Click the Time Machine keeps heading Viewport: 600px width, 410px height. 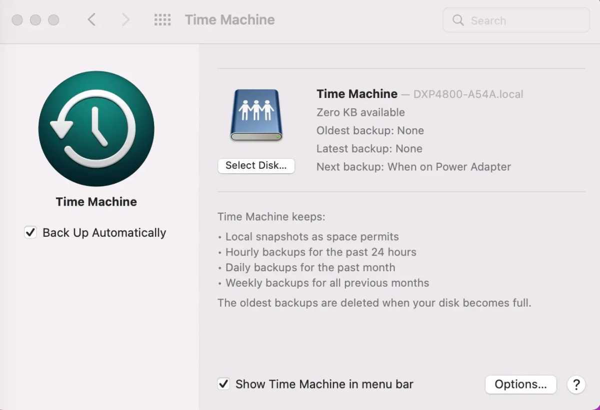[x=271, y=217]
